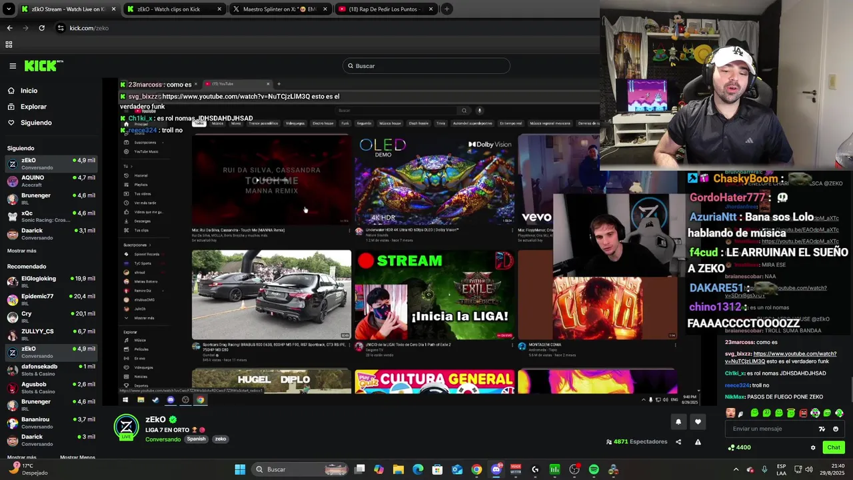Open Siguiendo in the Kick sidebar
853x480 pixels.
(x=36, y=123)
